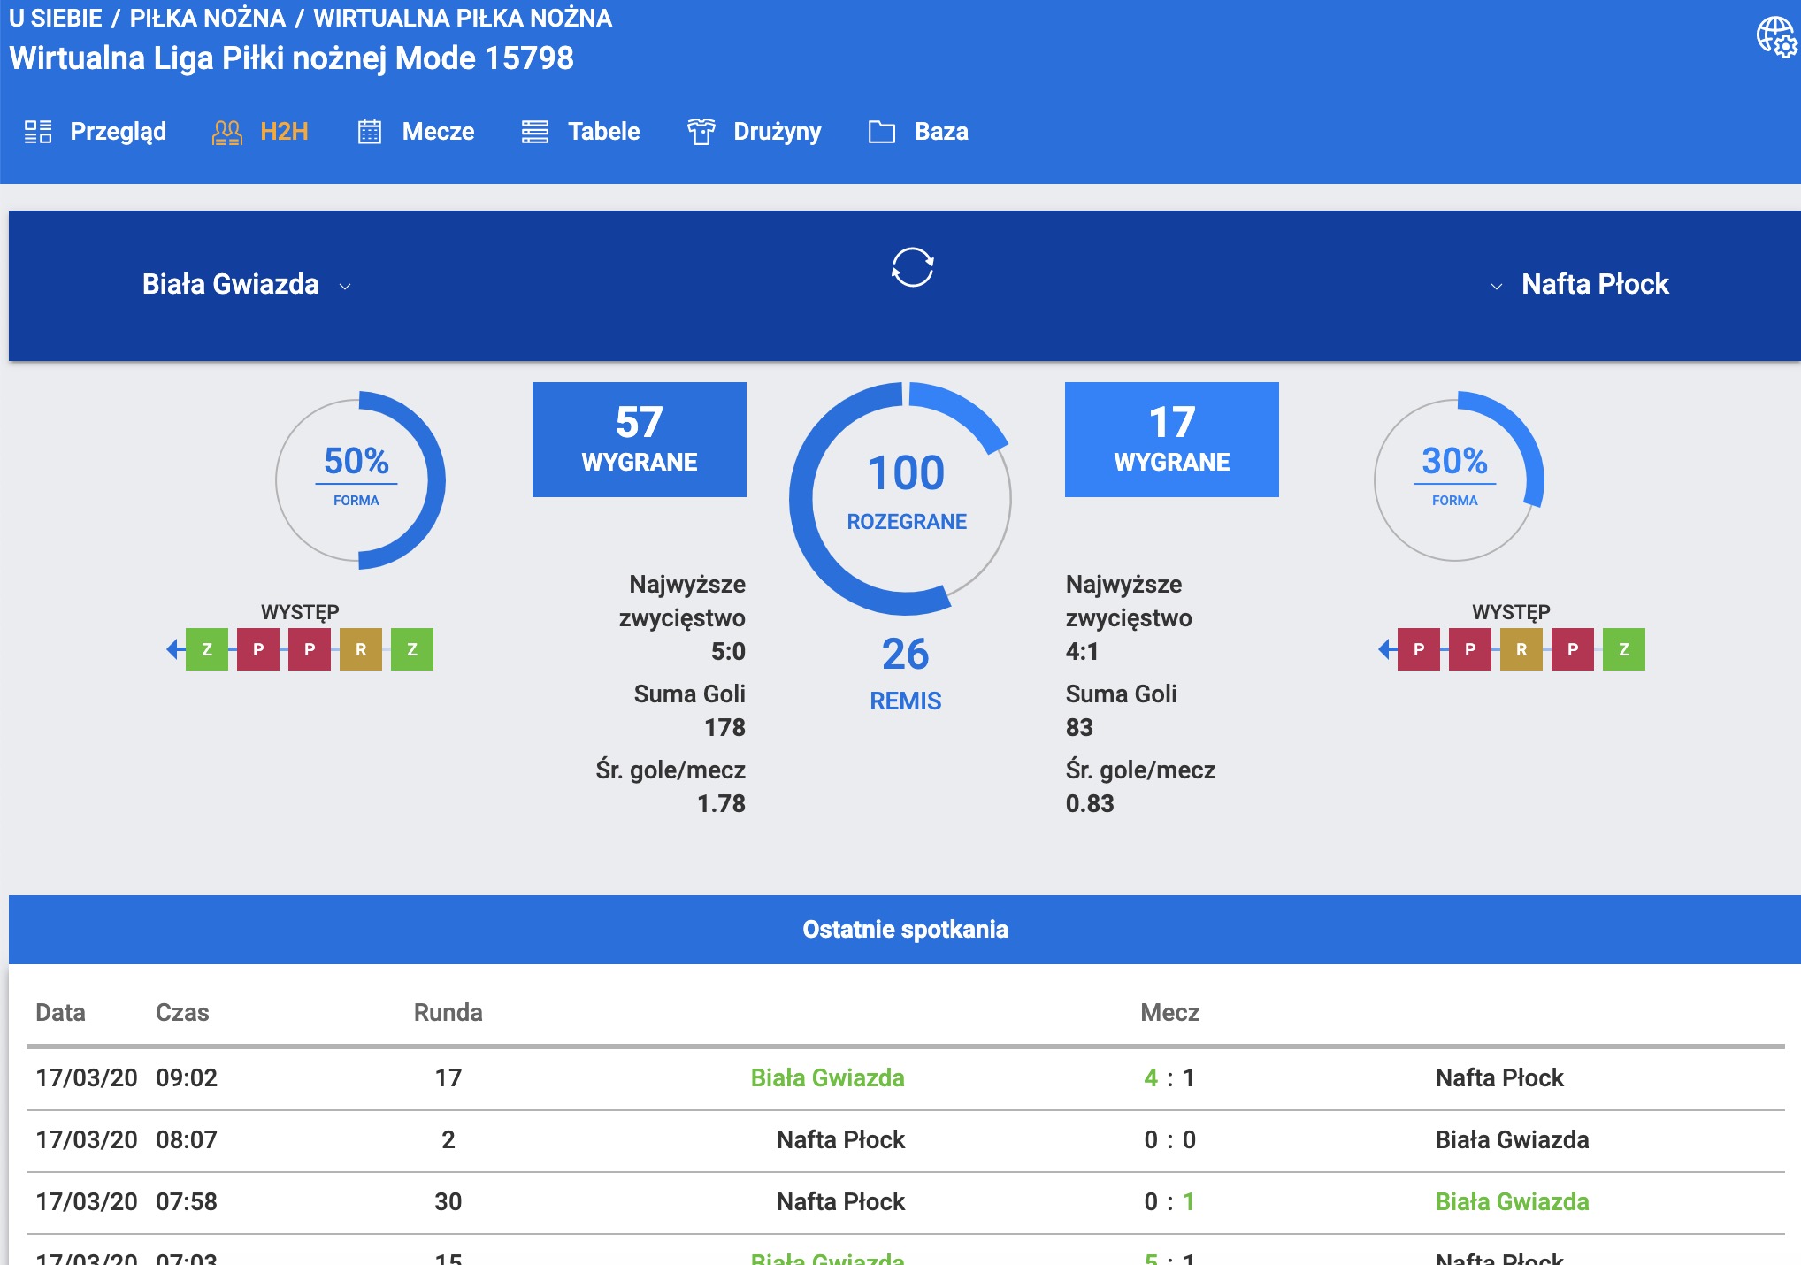Click the Przegląd overview icon
The image size is (1801, 1265).
[38, 132]
